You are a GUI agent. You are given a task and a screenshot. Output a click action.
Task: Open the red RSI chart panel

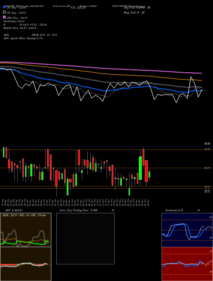[187, 264]
